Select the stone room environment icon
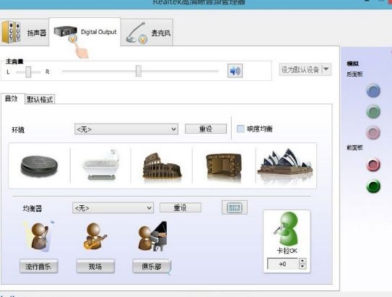This screenshot has width=392, height=297. pyautogui.click(x=224, y=166)
